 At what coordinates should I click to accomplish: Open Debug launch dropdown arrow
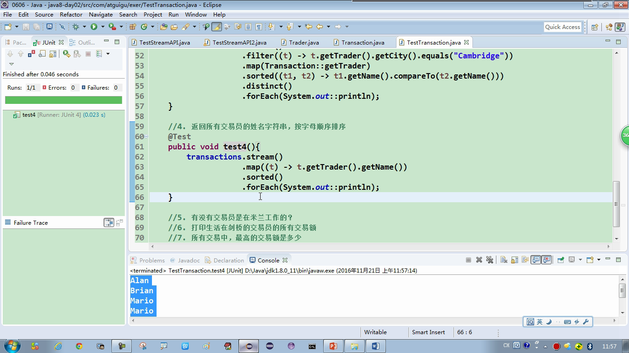tap(84, 27)
